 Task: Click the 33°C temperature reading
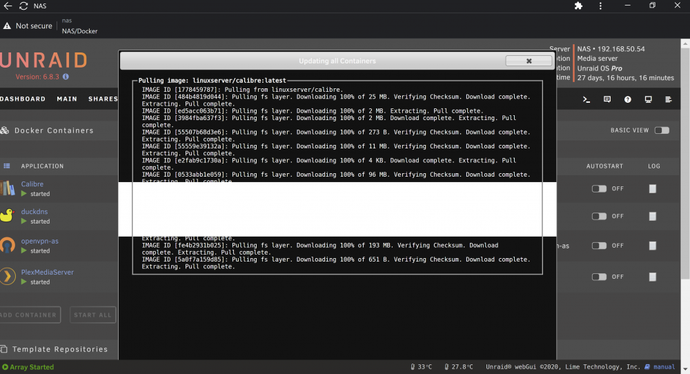(424, 367)
